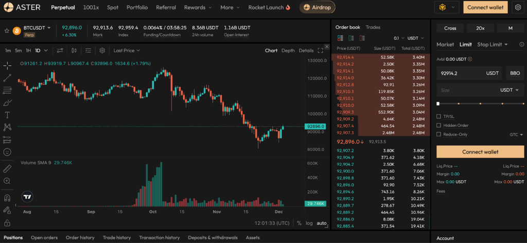Open the 0.1 price grouping dropdown
This screenshot has height=243, width=527.
click(399, 38)
